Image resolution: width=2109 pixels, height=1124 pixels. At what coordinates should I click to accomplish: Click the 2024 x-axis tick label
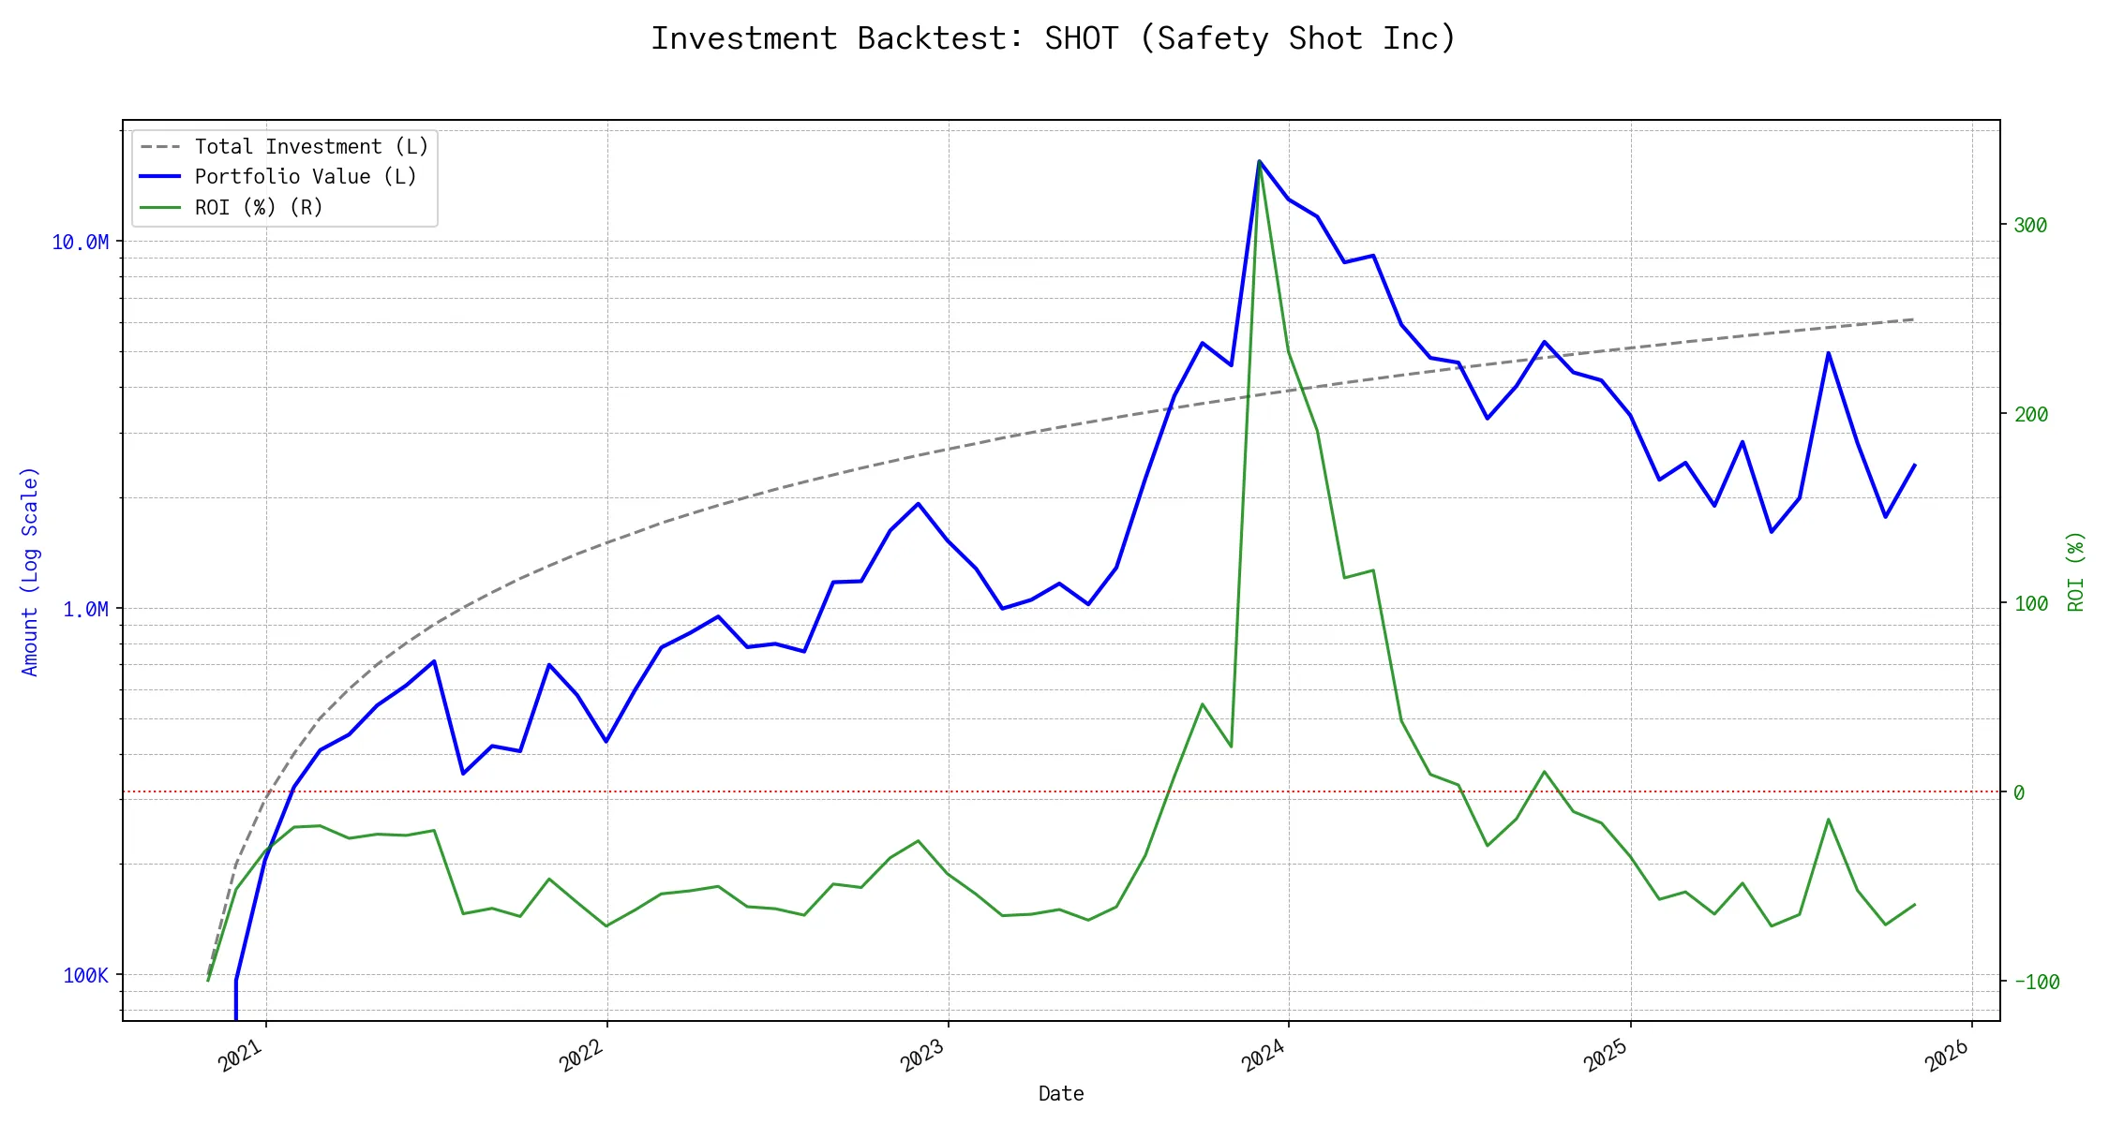pyautogui.click(x=1264, y=1056)
